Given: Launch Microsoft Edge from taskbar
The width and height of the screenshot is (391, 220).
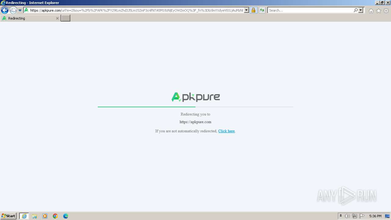Looking at the screenshot, I should pyautogui.click(x=66, y=216).
